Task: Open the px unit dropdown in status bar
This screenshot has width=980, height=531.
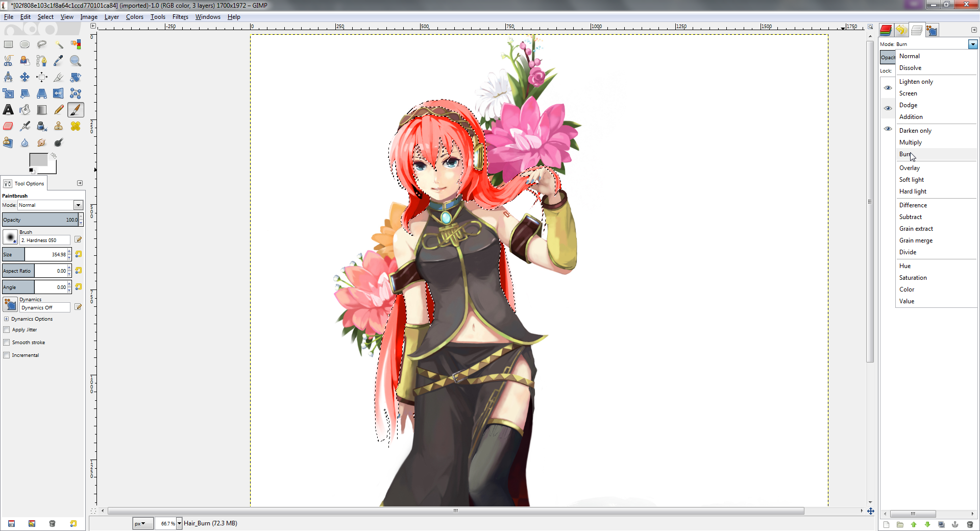Action: pyautogui.click(x=142, y=523)
